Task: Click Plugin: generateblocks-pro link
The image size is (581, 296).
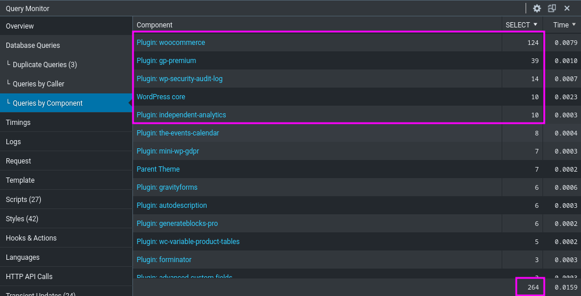Action: coord(177,224)
